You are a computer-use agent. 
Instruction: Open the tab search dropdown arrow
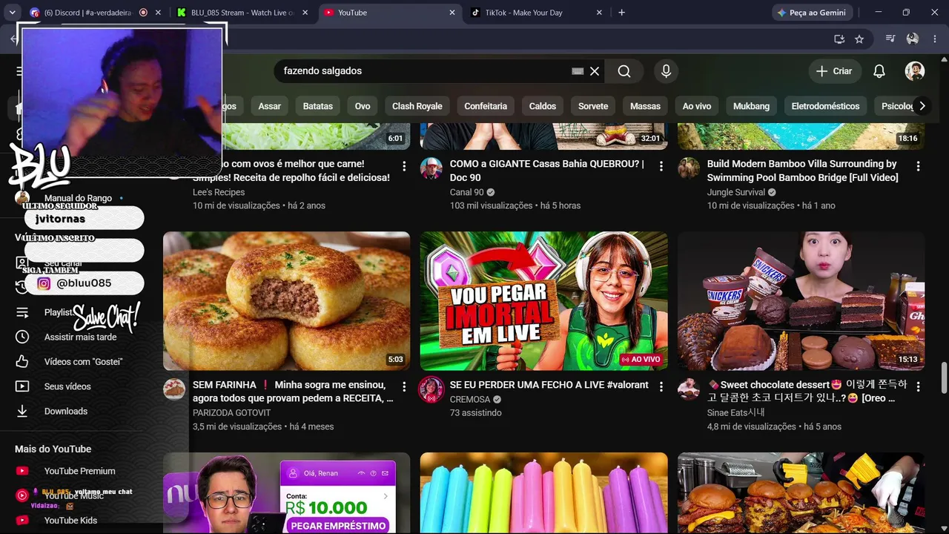[12, 13]
